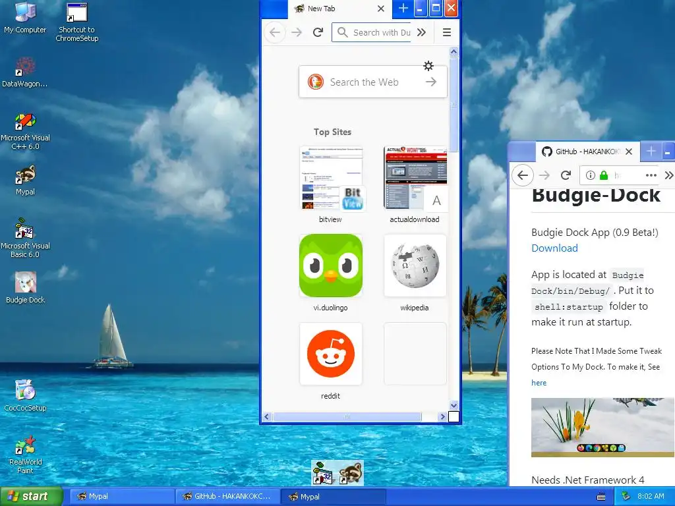
Task: Add new tab with plus button in New Tab window
Action: pos(403,9)
